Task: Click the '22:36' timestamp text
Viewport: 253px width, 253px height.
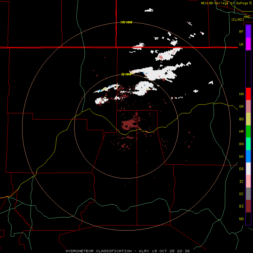Action: 183,251
